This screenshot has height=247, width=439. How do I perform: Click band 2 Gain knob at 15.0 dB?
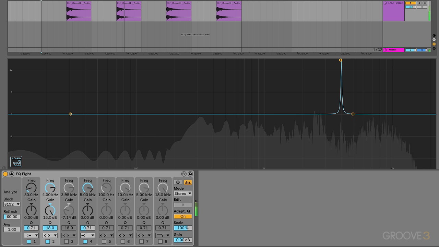click(x=50, y=210)
